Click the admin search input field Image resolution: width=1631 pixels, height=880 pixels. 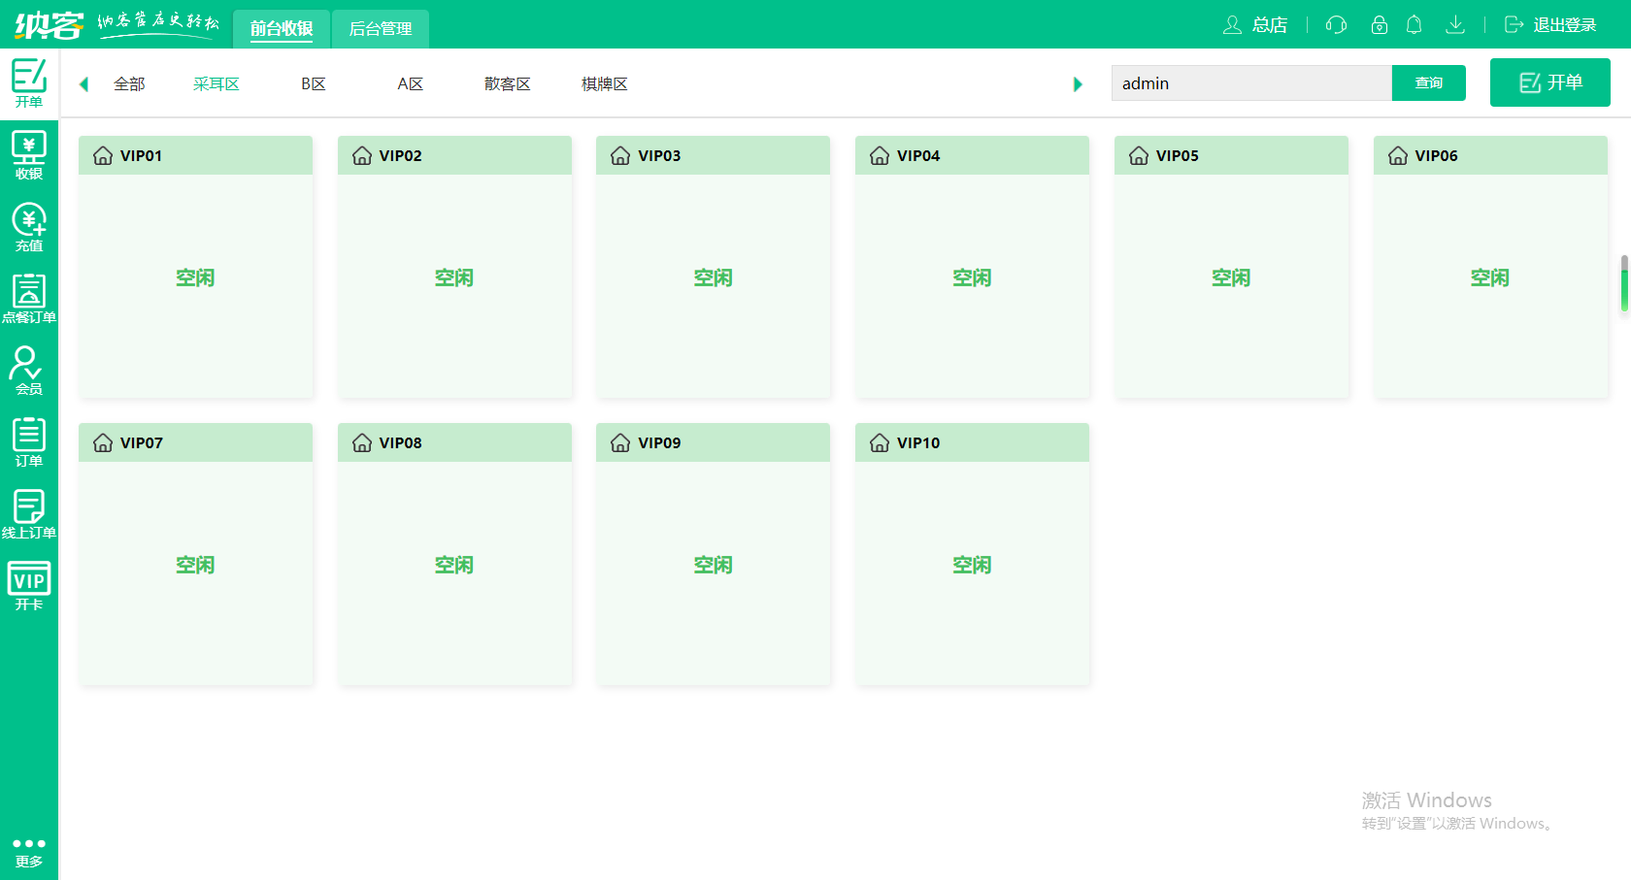tap(1250, 83)
